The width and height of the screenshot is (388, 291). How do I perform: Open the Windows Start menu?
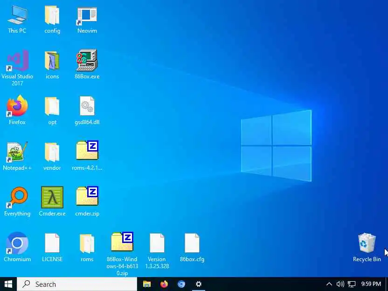point(8,284)
